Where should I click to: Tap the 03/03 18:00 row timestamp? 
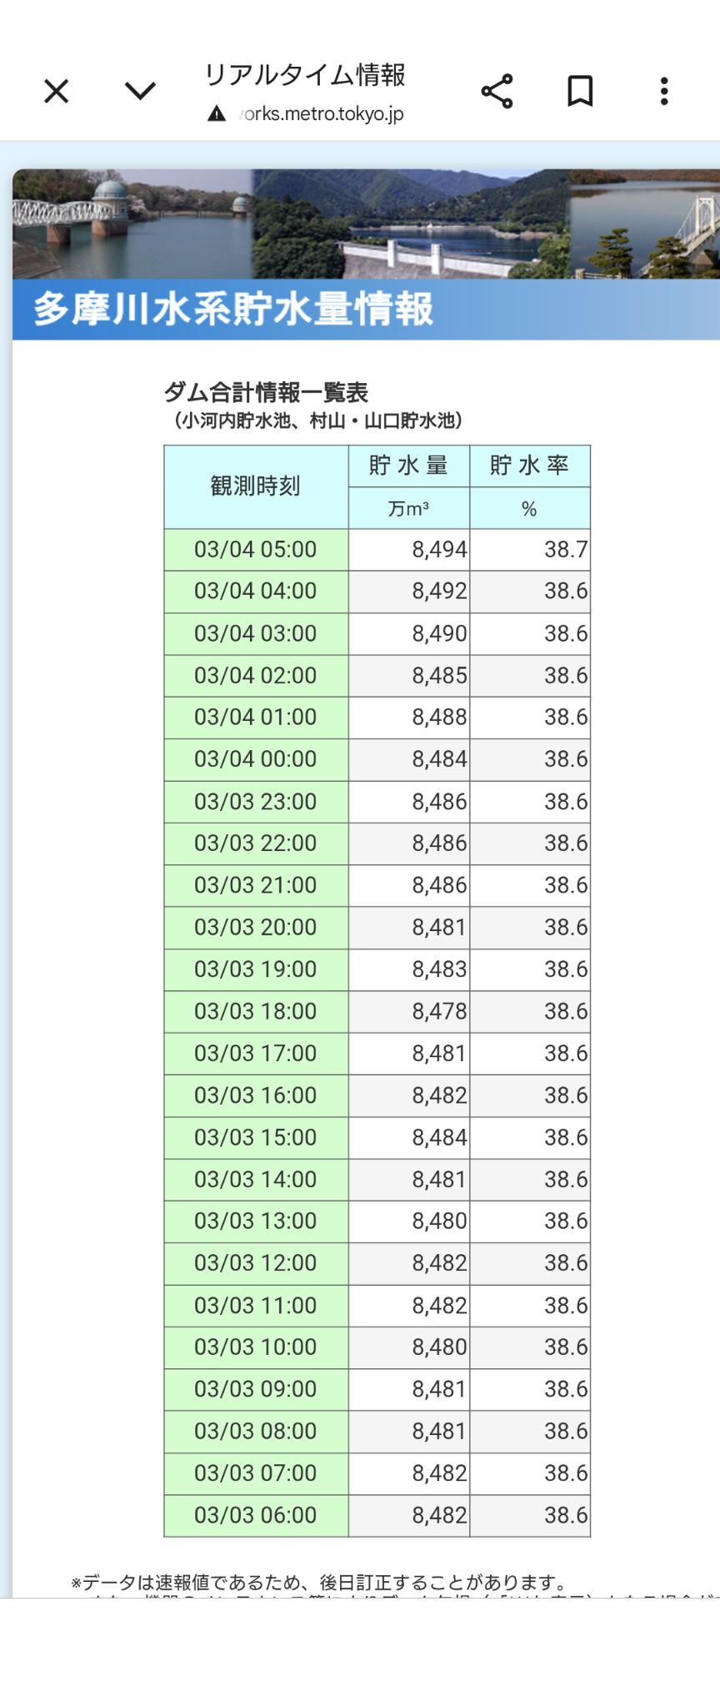click(x=255, y=1012)
